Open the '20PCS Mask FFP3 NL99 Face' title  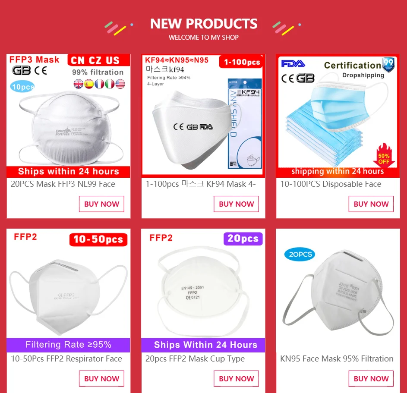63,184
